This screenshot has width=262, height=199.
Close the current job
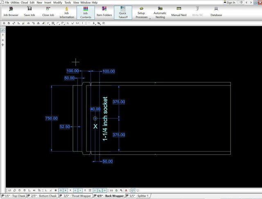tap(48, 12)
